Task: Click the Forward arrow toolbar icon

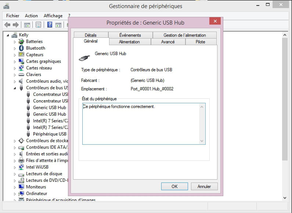Action: click(15, 25)
